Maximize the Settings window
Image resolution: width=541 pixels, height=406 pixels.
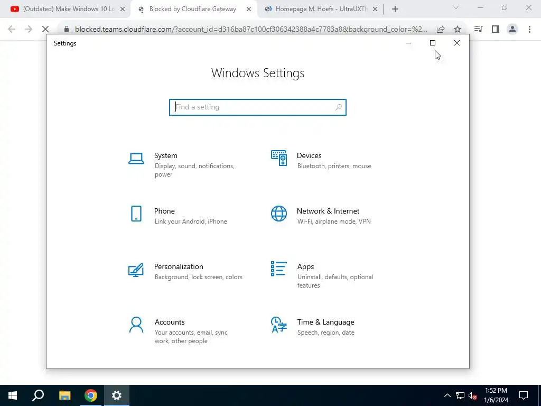pos(433,43)
